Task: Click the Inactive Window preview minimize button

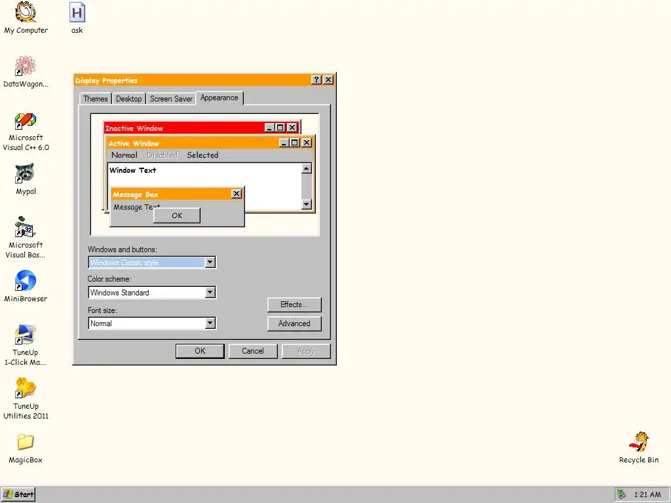Action: point(269,128)
